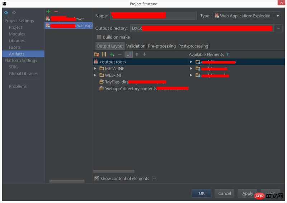Switch to Validation tab

pyautogui.click(x=136, y=46)
